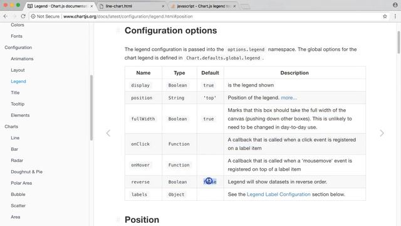Click 'options.legend' inline code text
The image size is (401, 226).
tap(246, 50)
